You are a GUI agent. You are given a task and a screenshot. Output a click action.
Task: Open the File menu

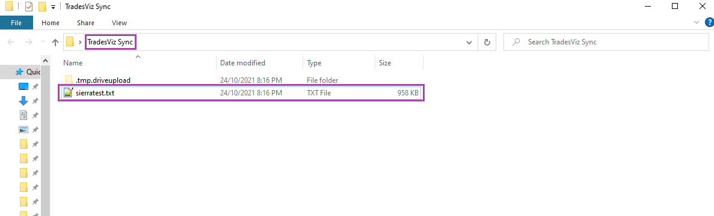(16, 23)
